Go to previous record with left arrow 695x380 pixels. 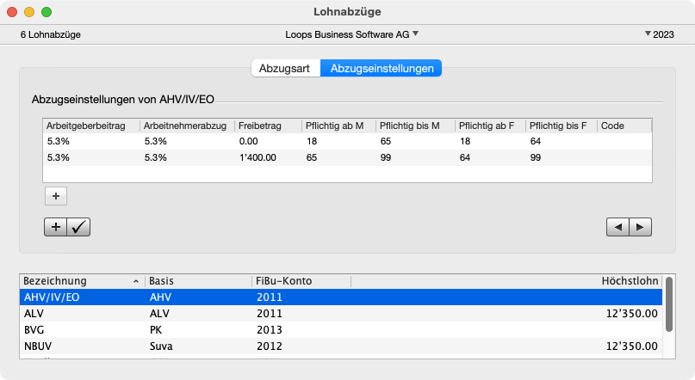coord(617,227)
